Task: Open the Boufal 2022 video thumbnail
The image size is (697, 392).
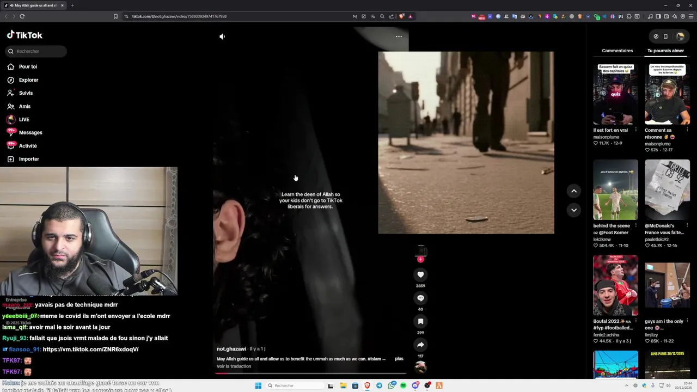Action: (615, 285)
